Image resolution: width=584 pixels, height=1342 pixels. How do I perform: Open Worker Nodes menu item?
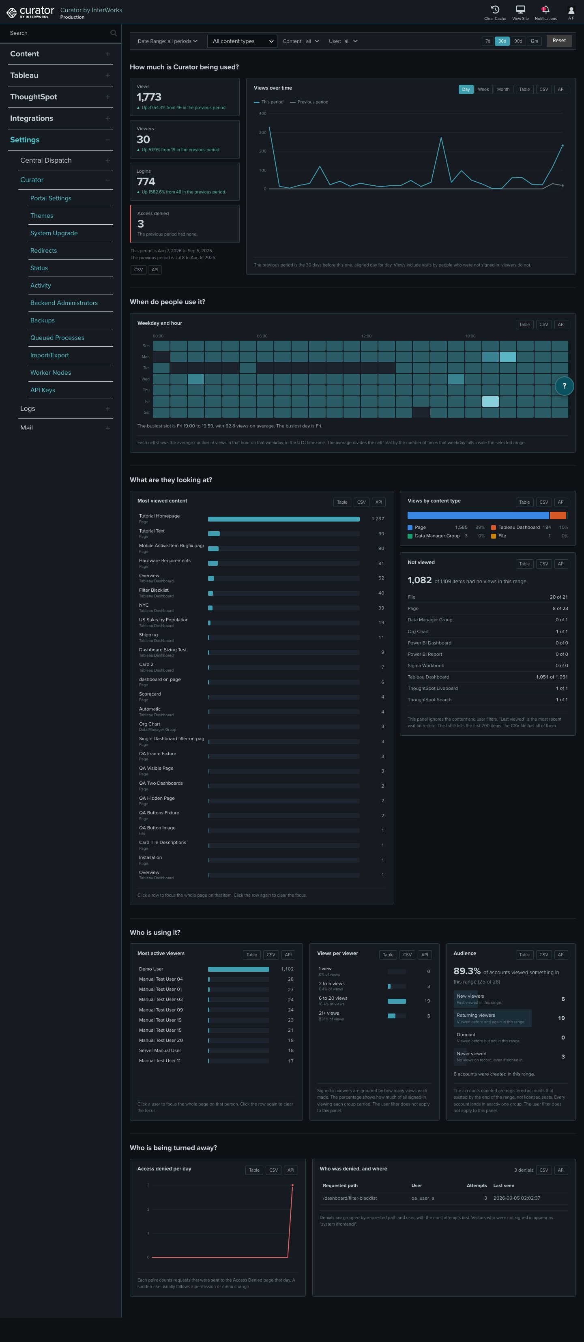click(51, 373)
